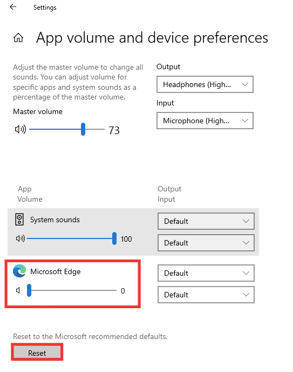Click the System sounds volume slider handle
This screenshot has height=372, width=293.
click(114, 238)
